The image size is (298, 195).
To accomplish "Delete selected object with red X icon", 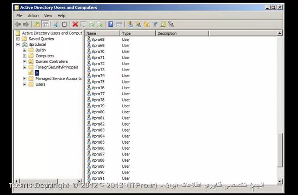I will tap(75, 24).
